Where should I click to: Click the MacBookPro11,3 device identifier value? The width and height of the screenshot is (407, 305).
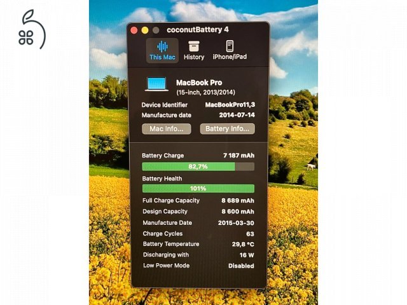[x=230, y=105]
